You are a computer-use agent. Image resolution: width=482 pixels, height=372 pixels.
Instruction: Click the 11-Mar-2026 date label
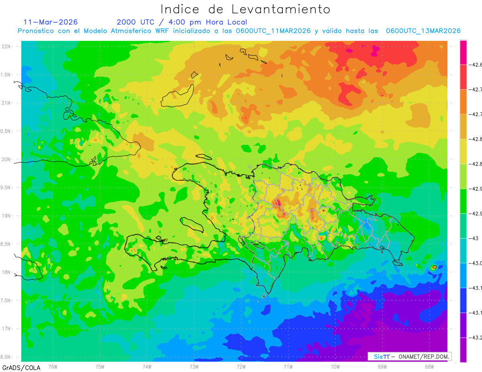51,22
